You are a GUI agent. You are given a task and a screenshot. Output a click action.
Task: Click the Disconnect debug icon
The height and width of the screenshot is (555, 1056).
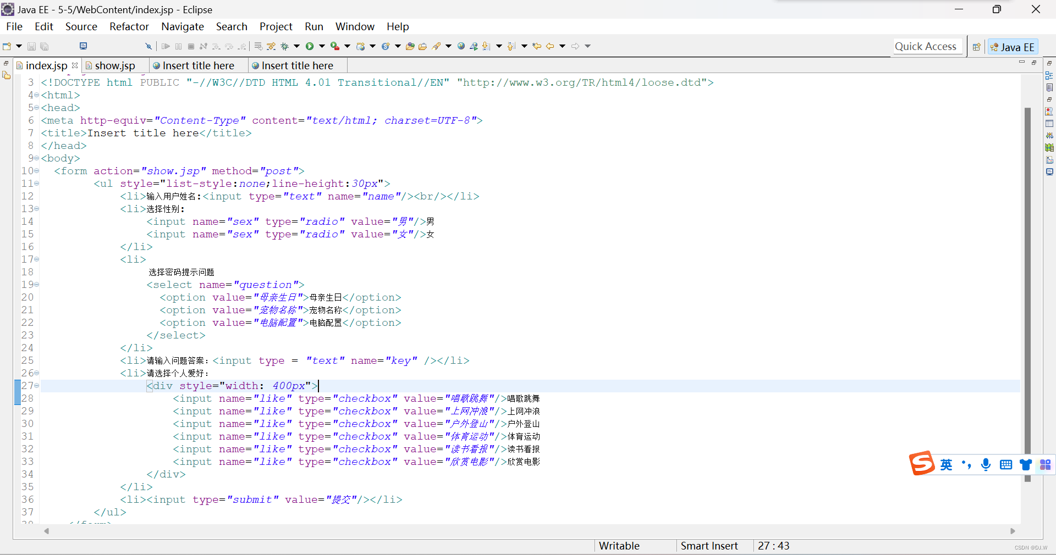tap(204, 46)
